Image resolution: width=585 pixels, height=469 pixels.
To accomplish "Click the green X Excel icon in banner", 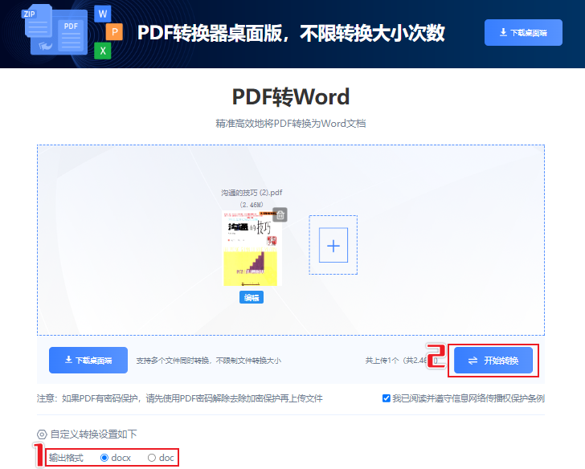I will (x=103, y=51).
